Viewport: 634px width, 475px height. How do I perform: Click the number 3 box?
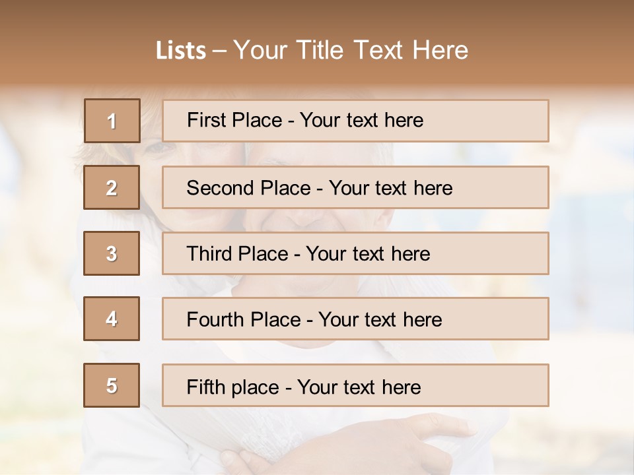(112, 253)
